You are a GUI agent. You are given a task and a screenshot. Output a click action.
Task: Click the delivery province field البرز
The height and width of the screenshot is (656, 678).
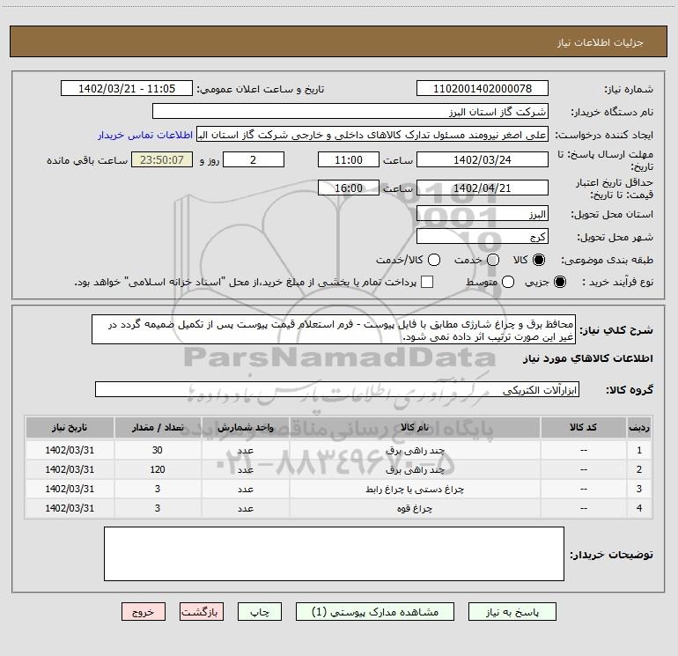(483, 214)
